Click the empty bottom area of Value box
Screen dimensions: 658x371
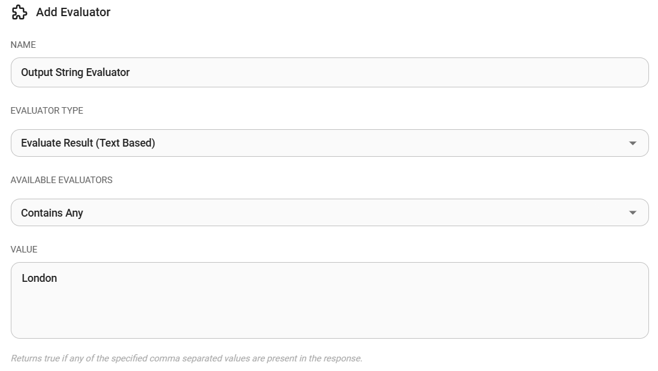(x=330, y=323)
